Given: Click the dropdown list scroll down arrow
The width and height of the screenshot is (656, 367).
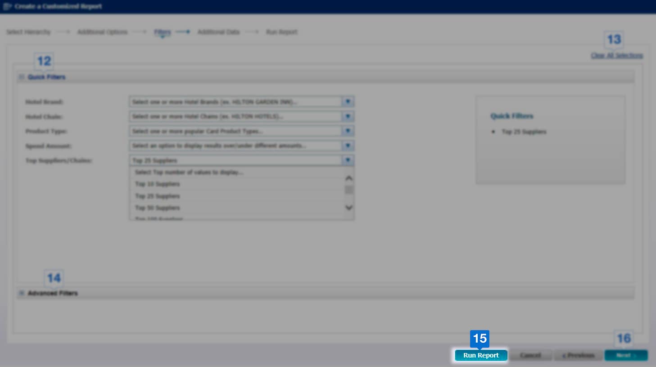Looking at the screenshot, I should pyautogui.click(x=349, y=208).
